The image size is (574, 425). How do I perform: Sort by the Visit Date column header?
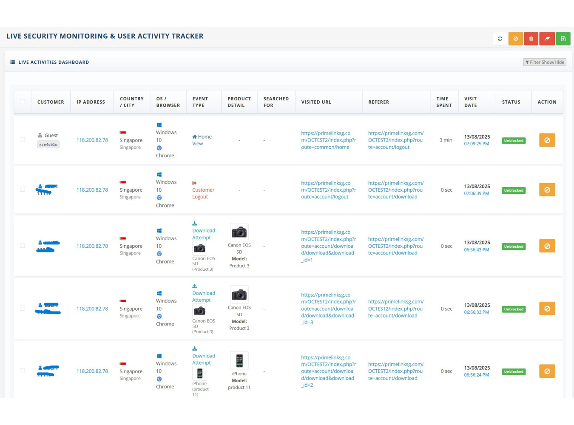pyautogui.click(x=470, y=102)
